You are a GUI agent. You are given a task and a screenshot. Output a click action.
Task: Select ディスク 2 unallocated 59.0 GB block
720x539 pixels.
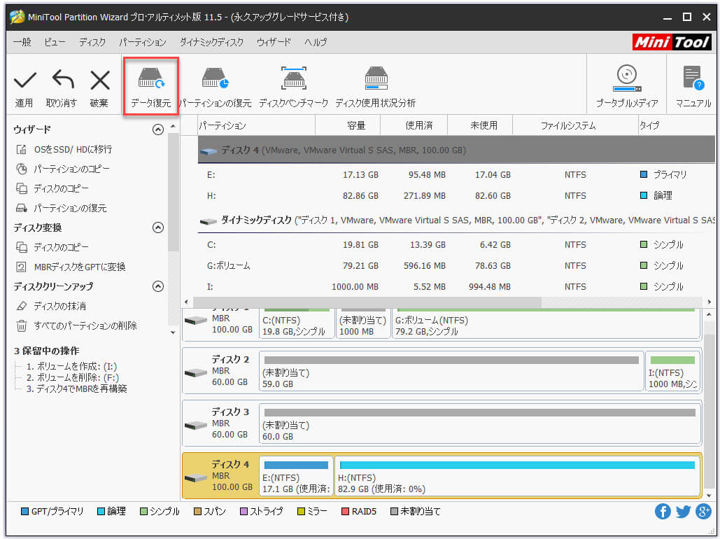451,371
